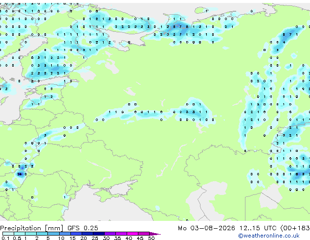This screenshot has height=240, width=310.
Task: Pick the 15–20 mm legend swatch
Action: click(76, 234)
